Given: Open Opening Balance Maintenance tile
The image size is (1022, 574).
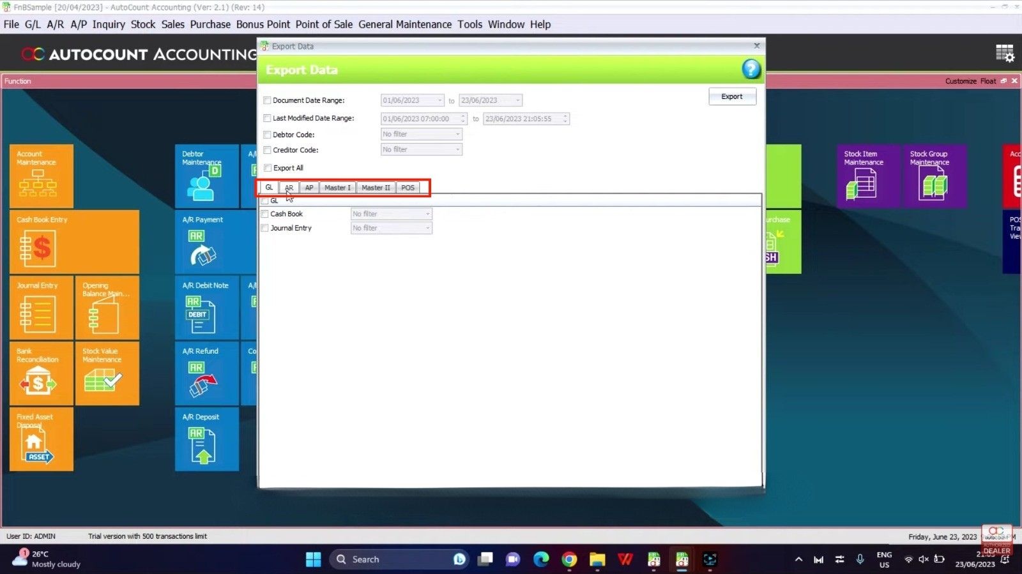Looking at the screenshot, I should (x=107, y=308).
